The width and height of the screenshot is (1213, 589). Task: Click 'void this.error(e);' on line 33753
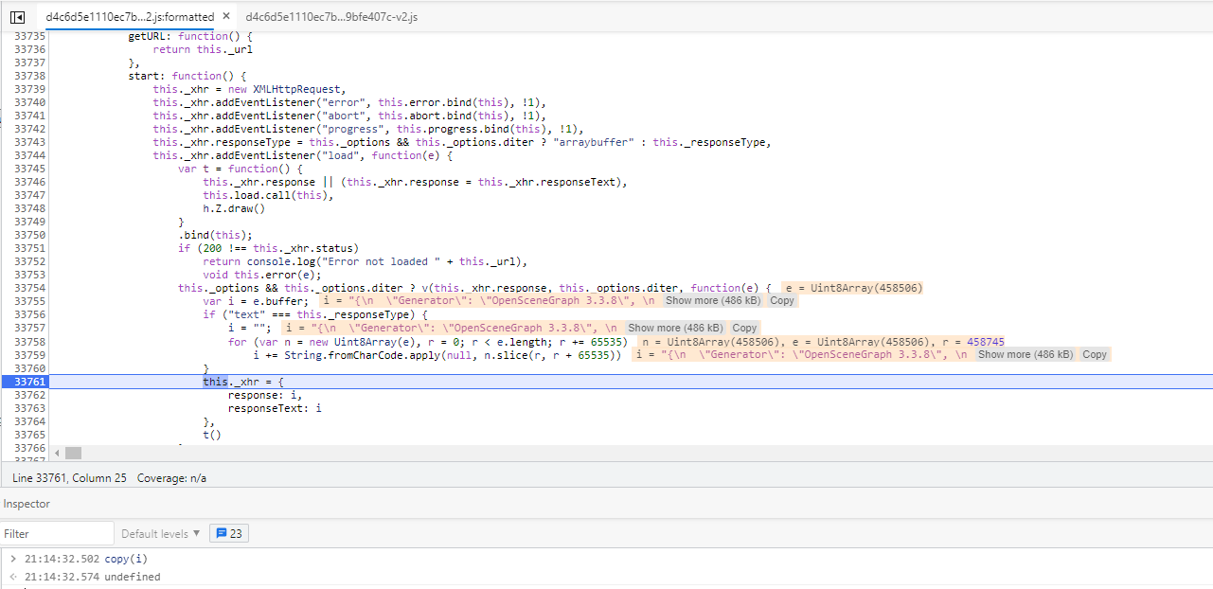(x=262, y=275)
